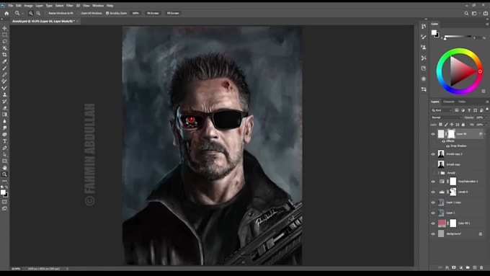Select the Rectangle shape tool
The height and width of the screenshot is (276, 490).
(4, 161)
